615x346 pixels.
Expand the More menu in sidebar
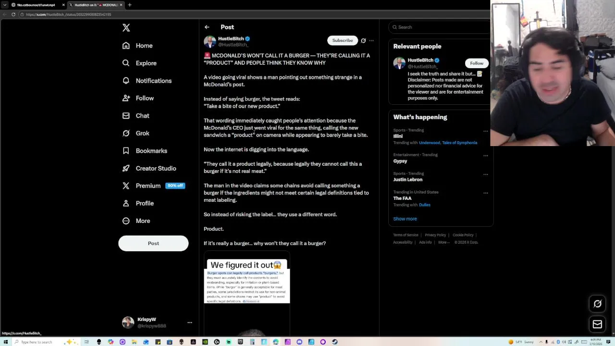click(x=136, y=221)
